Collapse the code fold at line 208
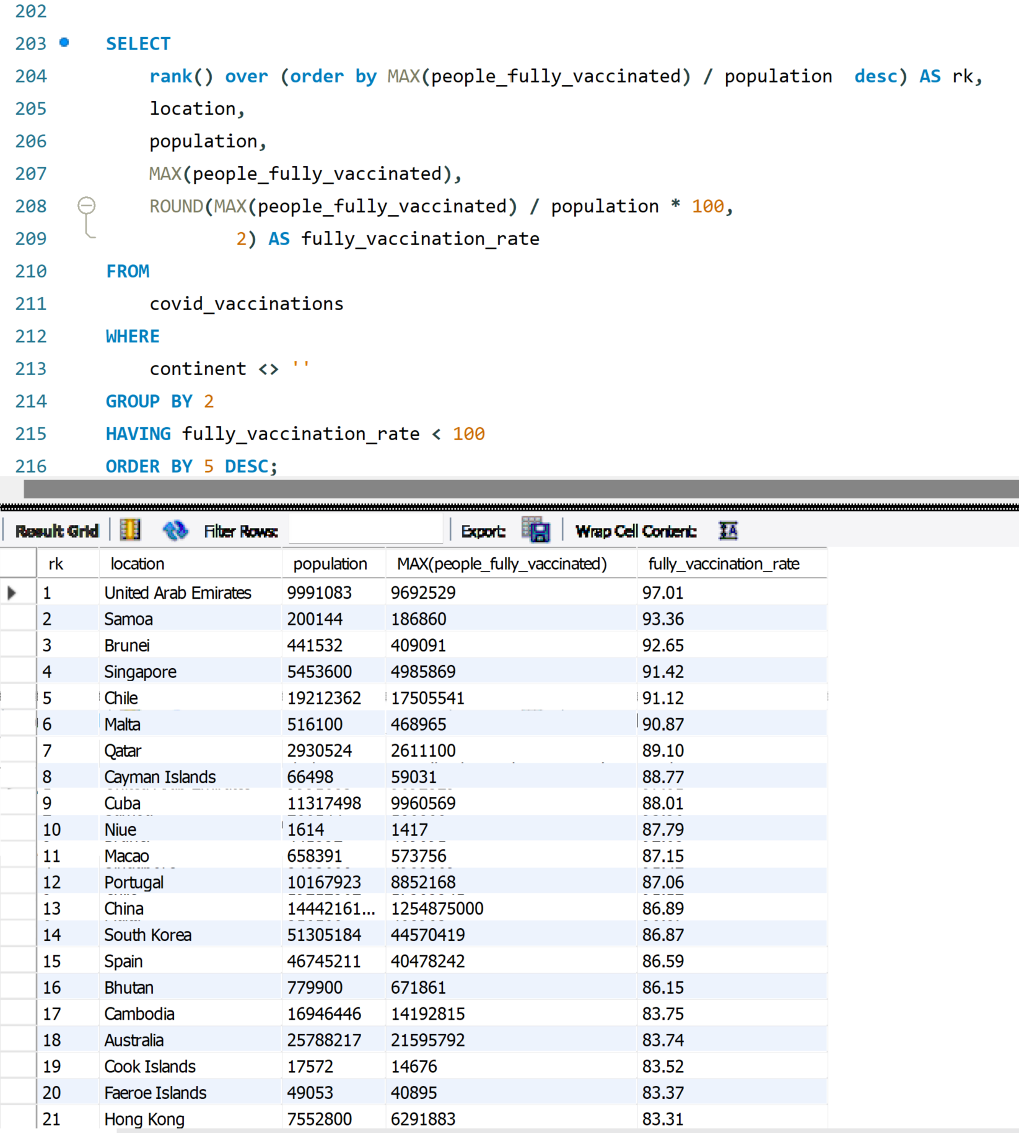 [x=86, y=205]
